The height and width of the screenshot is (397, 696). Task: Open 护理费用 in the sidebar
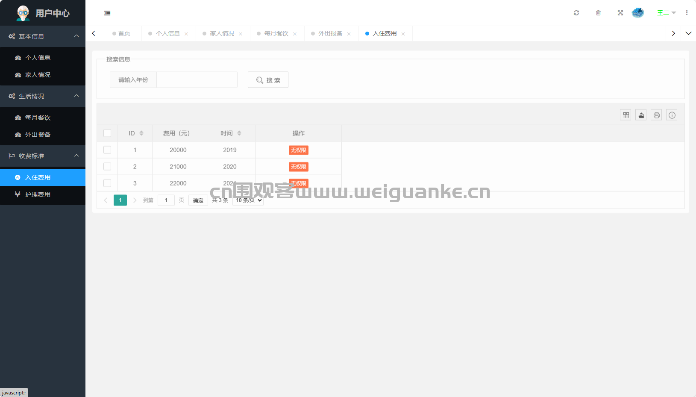tap(43, 194)
